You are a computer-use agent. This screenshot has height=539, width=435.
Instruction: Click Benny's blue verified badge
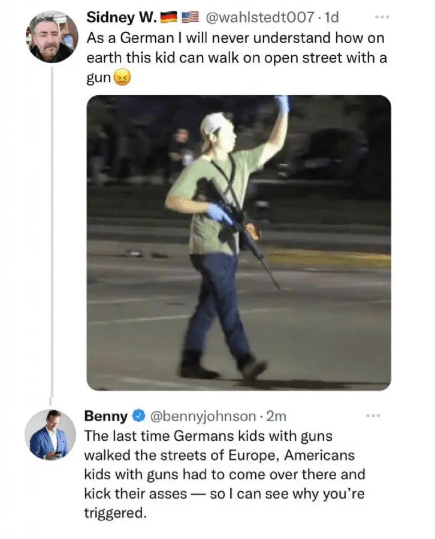139,416
